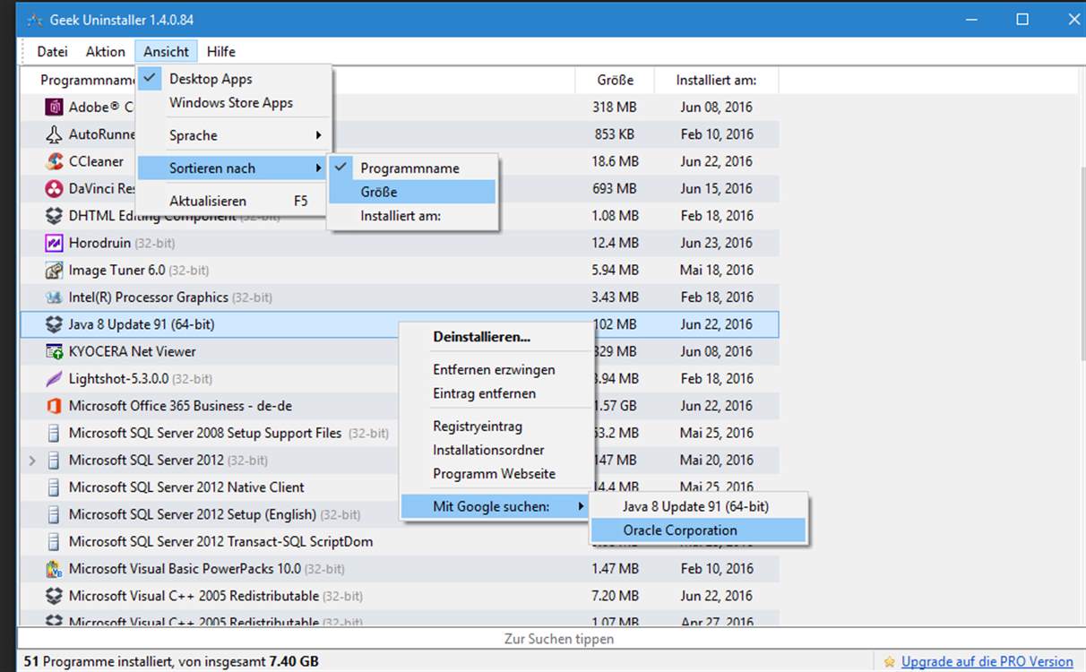Open Programm Webseite entry
Viewport: 1086px width, 672px height.
(496, 474)
